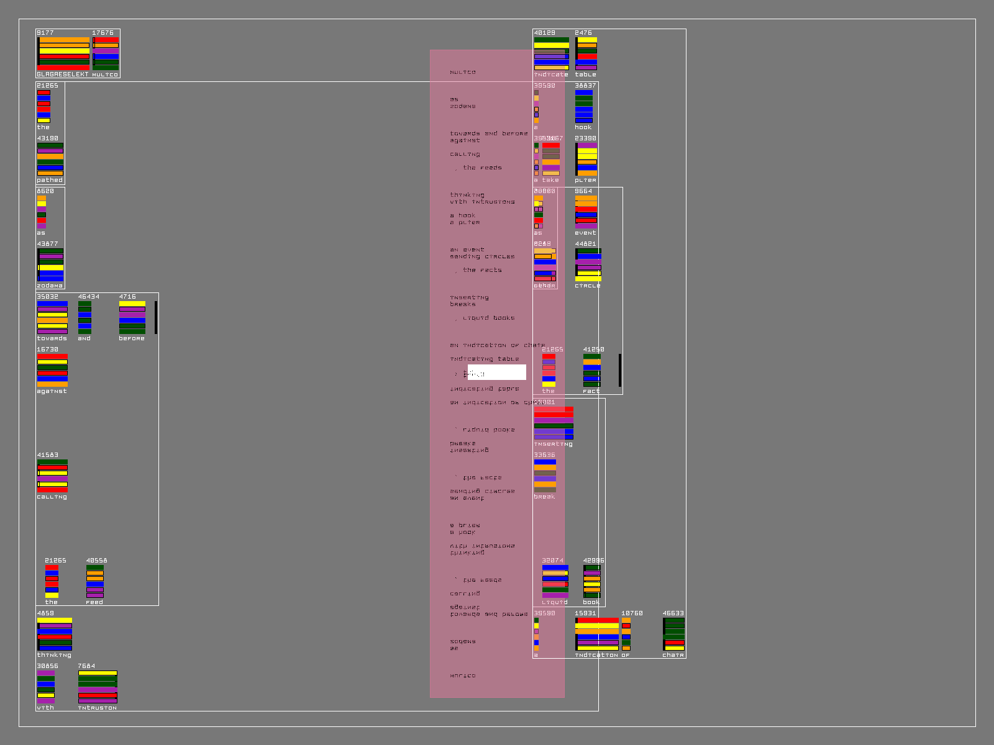994x745 pixels.
Task: Click the 'intrusion' word block
Action: (98, 687)
